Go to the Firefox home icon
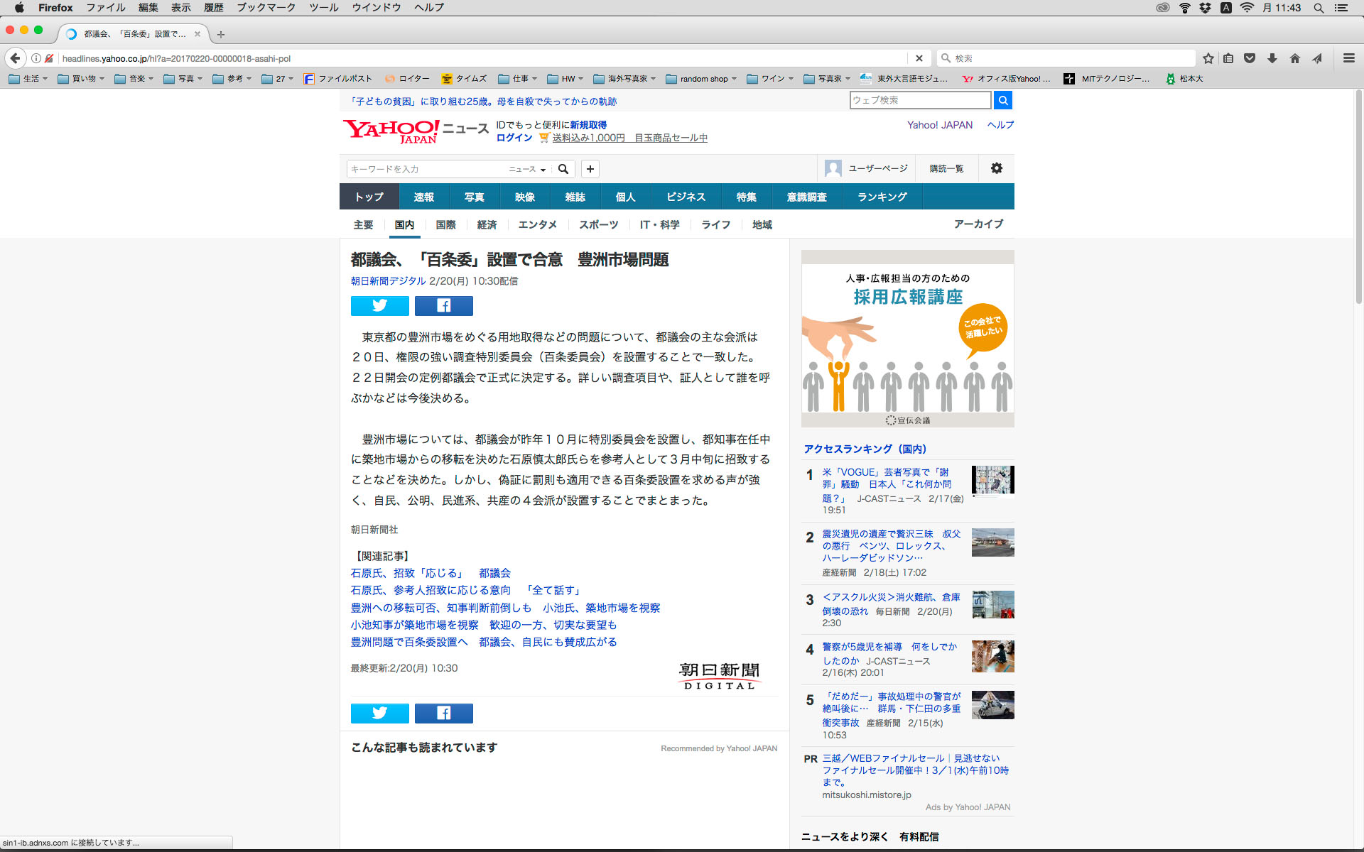Viewport: 1364px width, 852px height. tap(1294, 58)
